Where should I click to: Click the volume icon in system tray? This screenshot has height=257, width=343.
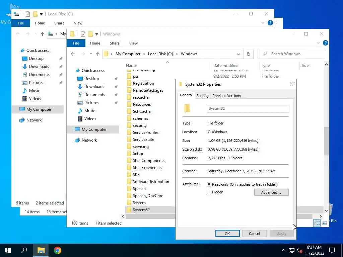point(299,250)
